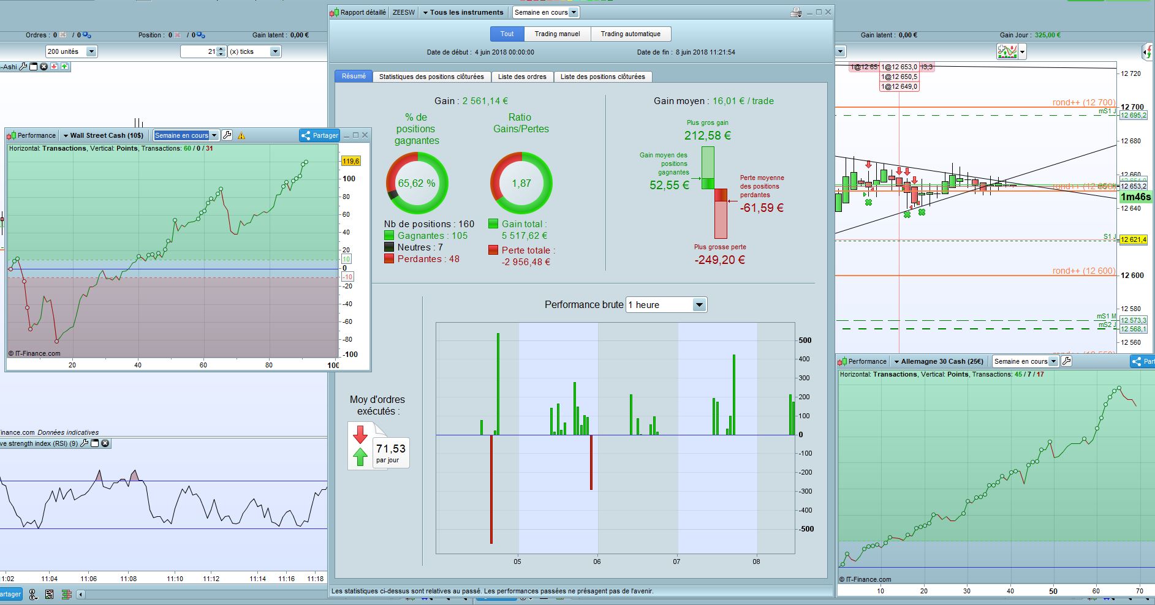Switch to Liste des ordres tab
The image size is (1155, 605).
click(x=522, y=77)
